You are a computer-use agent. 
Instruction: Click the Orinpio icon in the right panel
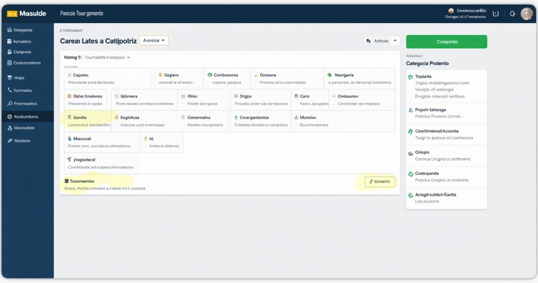[x=410, y=153]
